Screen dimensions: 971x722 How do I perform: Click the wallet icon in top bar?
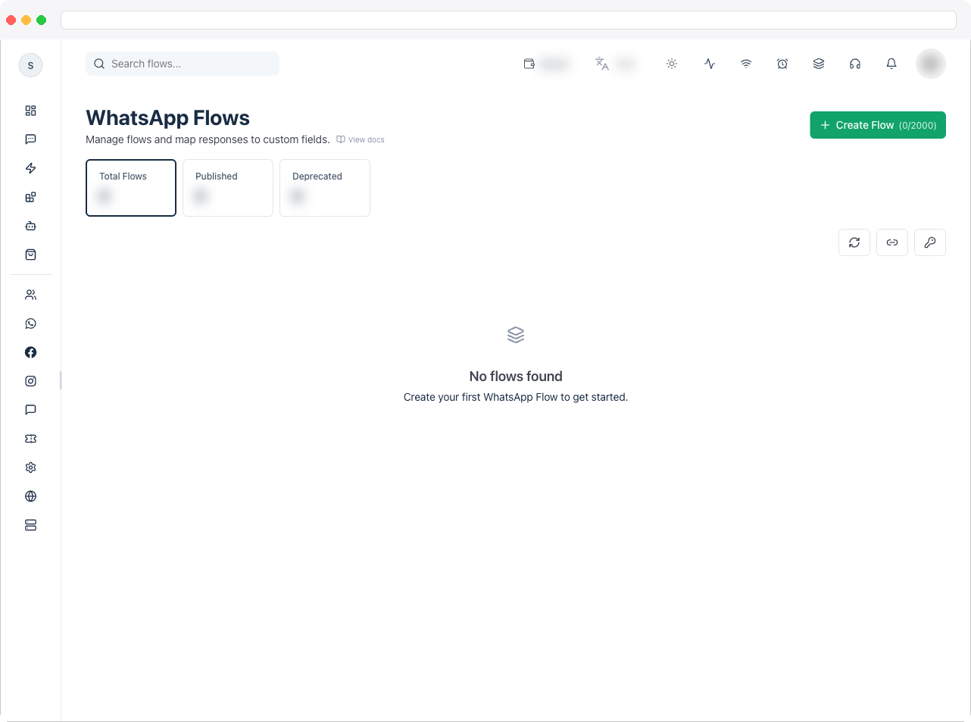(x=529, y=64)
